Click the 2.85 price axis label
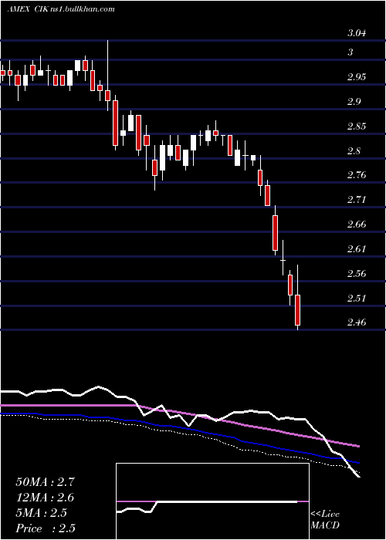 point(357,127)
